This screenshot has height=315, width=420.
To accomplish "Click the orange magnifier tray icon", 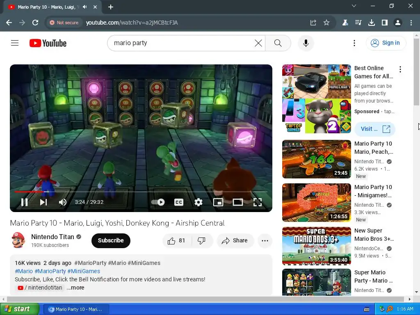I will (x=390, y=309).
